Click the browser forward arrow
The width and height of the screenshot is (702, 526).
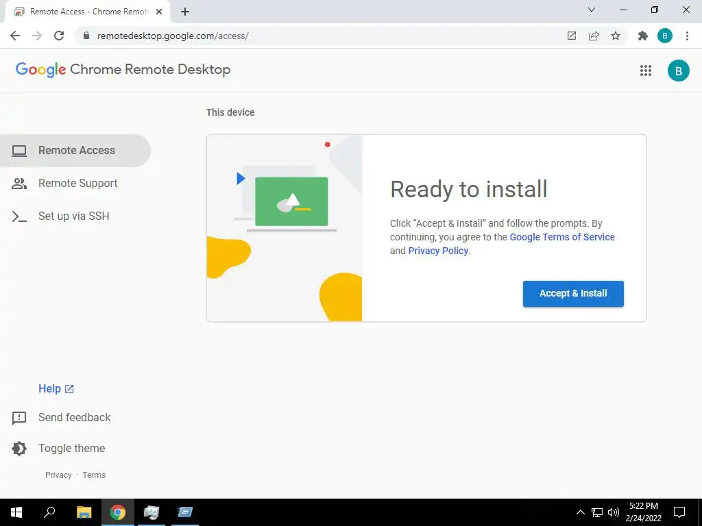[x=37, y=36]
